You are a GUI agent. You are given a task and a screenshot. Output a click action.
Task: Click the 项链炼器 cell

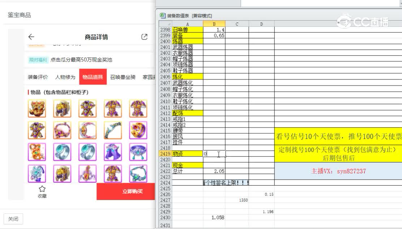(187, 65)
